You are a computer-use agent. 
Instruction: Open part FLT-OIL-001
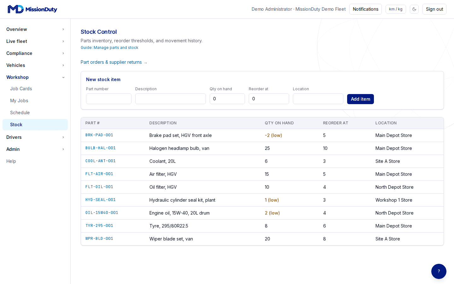point(99,187)
